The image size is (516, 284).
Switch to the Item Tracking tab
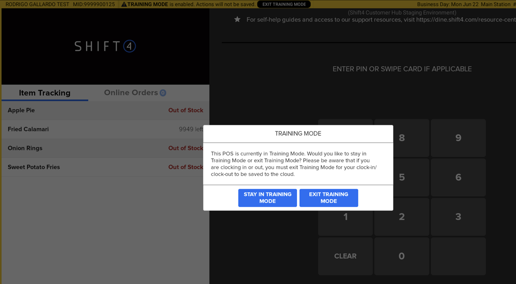tap(45, 93)
